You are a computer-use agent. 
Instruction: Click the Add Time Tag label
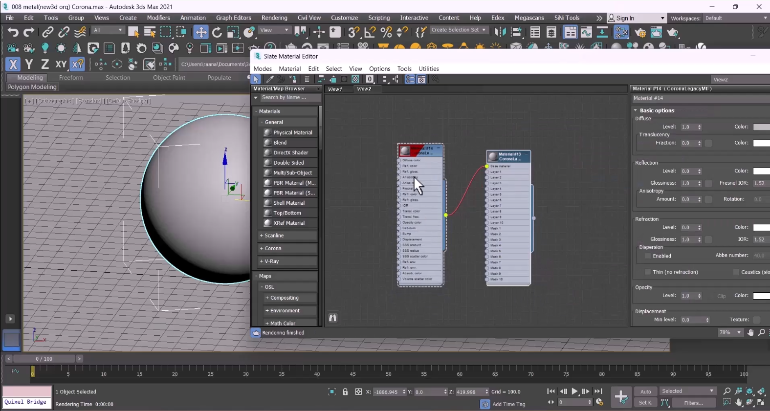click(x=508, y=404)
